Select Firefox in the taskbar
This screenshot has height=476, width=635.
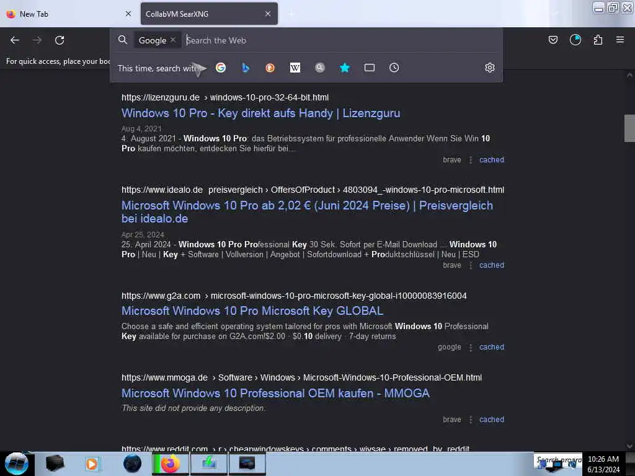(171, 464)
